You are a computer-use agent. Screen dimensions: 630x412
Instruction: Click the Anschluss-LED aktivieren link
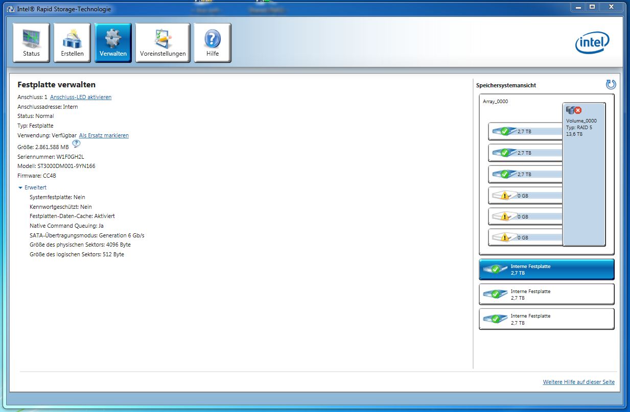pos(81,97)
